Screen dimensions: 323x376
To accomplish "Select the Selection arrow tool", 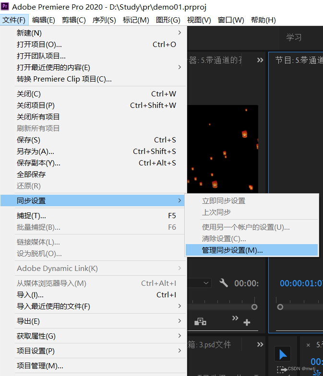I will 283,354.
